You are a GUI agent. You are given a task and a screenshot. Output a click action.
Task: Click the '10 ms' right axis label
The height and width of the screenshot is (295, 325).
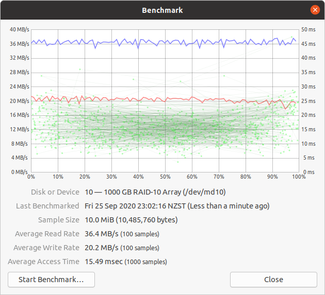(308, 144)
